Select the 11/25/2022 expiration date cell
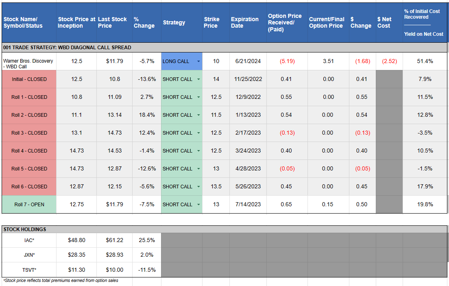Screen dimensions: 449x286 click(248, 79)
